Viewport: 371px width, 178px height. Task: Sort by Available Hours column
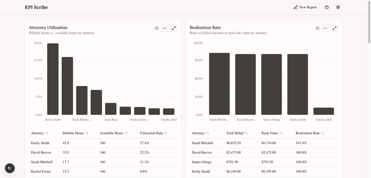click(x=114, y=133)
